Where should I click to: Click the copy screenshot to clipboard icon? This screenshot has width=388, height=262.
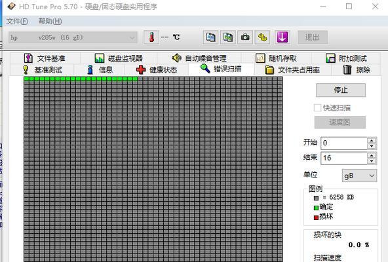click(x=228, y=37)
